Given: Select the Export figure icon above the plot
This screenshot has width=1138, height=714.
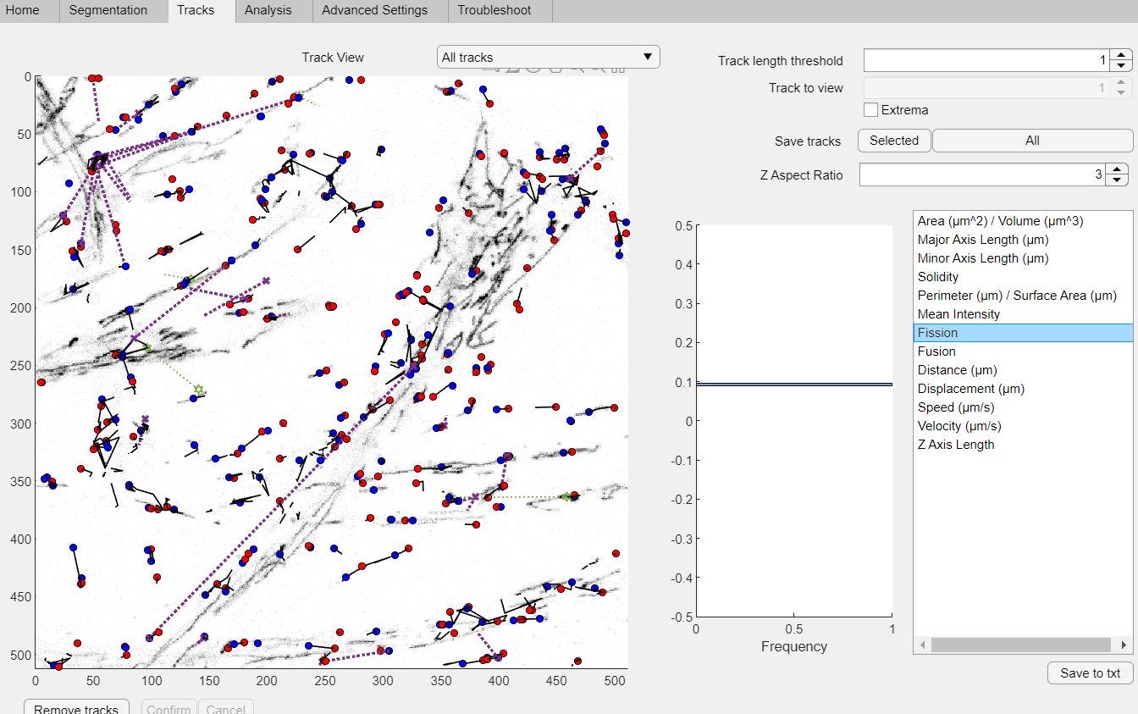Looking at the screenshot, I should point(489,71).
